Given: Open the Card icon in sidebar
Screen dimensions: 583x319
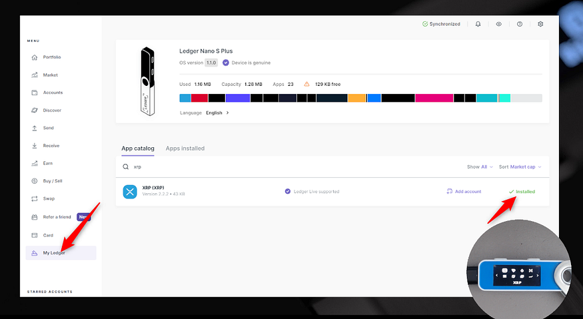Looking at the screenshot, I should click(x=35, y=235).
